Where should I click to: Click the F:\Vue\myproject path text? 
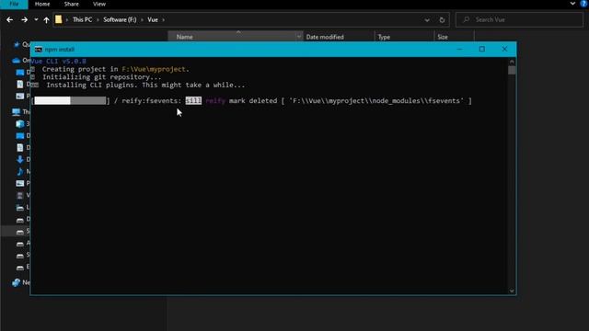click(154, 69)
